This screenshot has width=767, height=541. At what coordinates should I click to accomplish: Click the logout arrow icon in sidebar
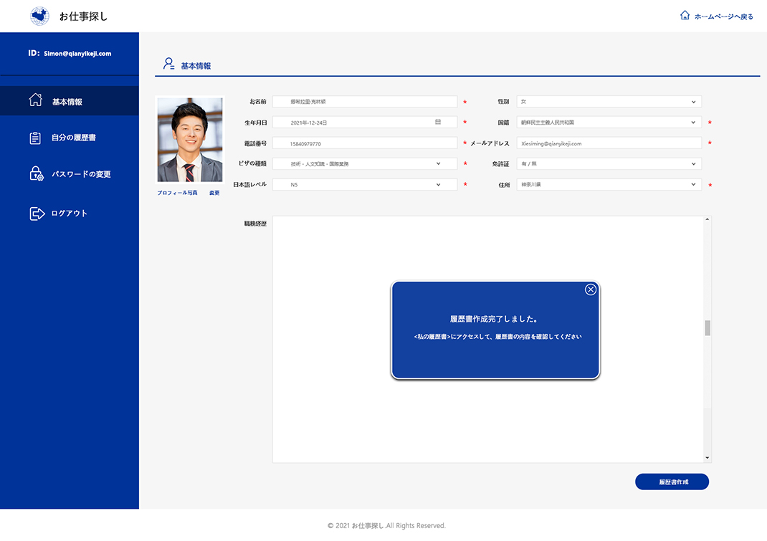pyautogui.click(x=37, y=214)
